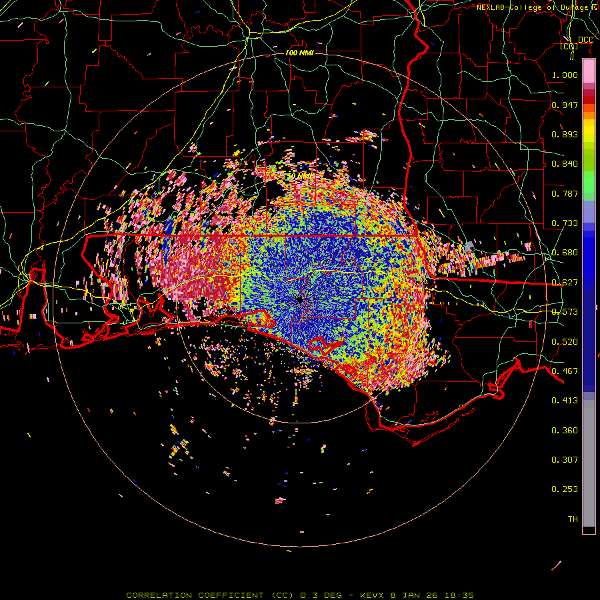Select the 0.467 scale label
600x600 pixels.
pyautogui.click(x=565, y=371)
